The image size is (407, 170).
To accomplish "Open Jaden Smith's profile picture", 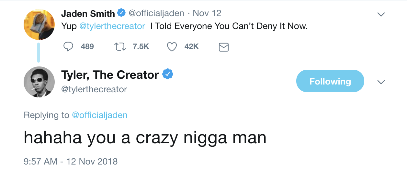I will [x=39, y=24].
